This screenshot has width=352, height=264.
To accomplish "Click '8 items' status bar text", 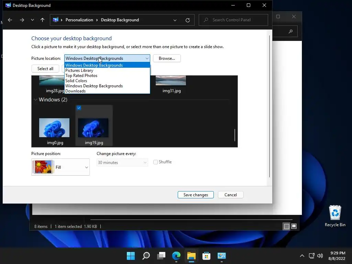I will tap(41, 227).
